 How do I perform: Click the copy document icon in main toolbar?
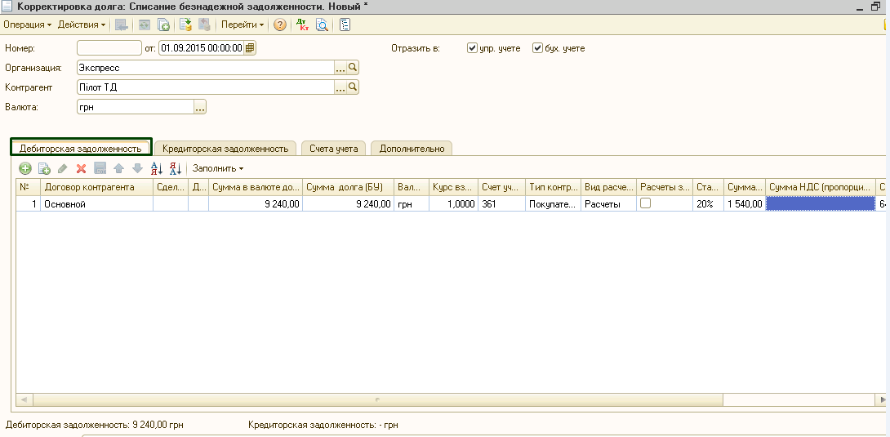(163, 25)
